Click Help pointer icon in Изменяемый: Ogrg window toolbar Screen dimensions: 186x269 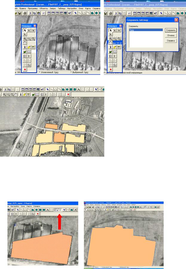click(70, 13)
